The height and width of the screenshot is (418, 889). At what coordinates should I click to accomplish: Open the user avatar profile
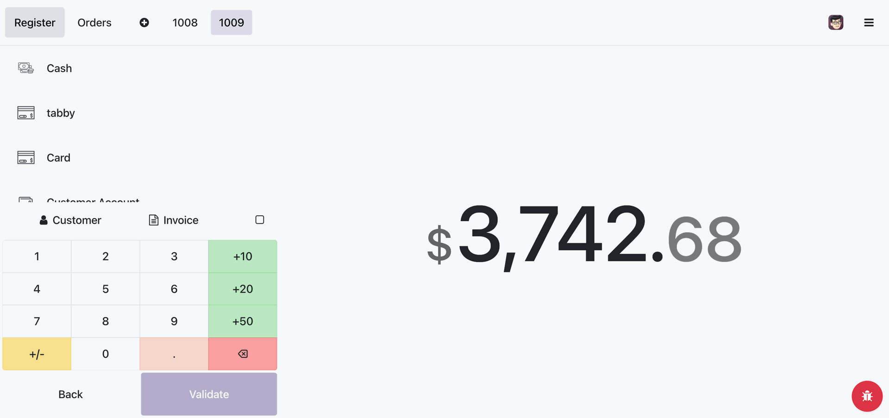835,23
